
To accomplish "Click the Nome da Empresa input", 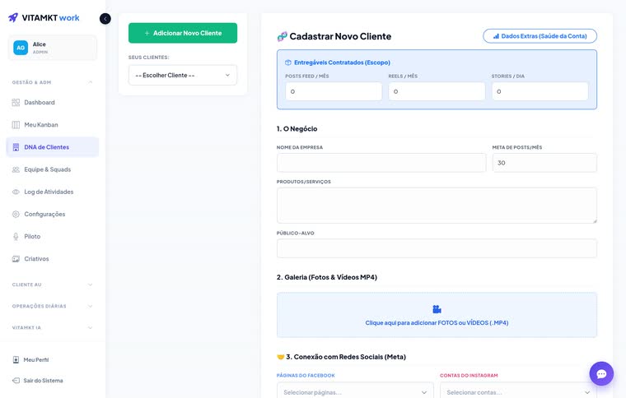I will pyautogui.click(x=381, y=163).
